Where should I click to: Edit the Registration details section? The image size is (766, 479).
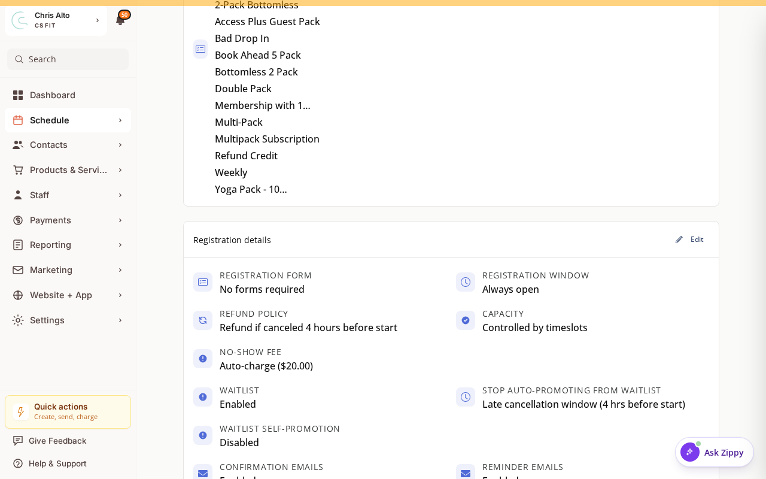click(689, 239)
